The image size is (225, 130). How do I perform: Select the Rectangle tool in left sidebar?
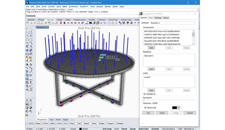[x=31, y=39]
